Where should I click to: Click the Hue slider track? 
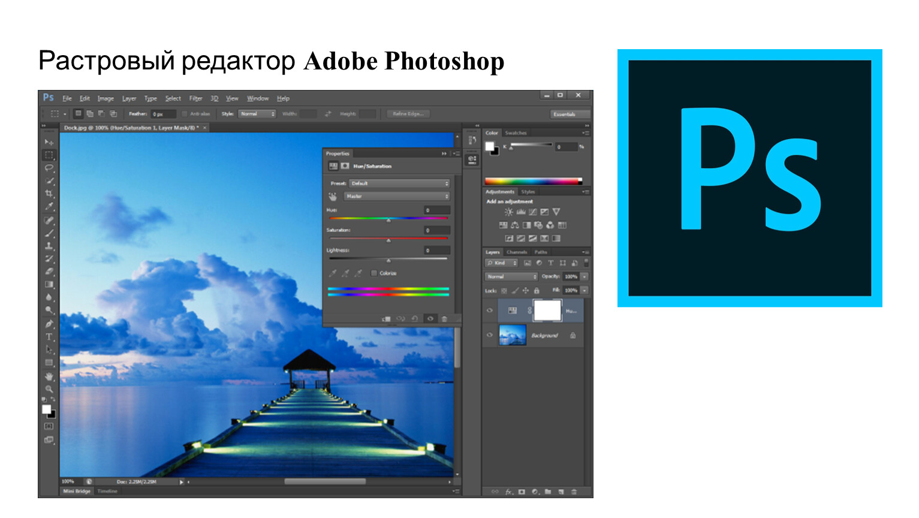tap(388, 218)
